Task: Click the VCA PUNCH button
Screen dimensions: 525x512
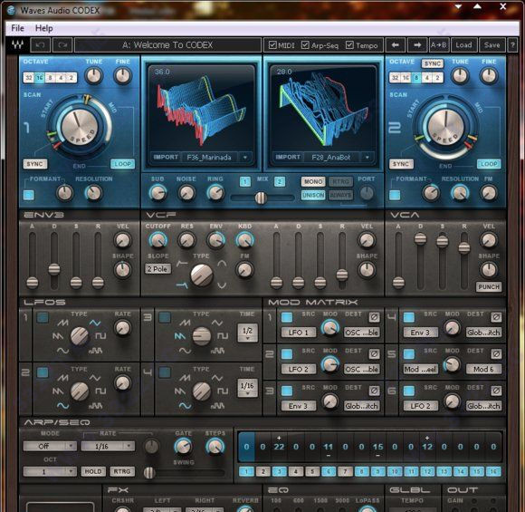Action: point(489,286)
